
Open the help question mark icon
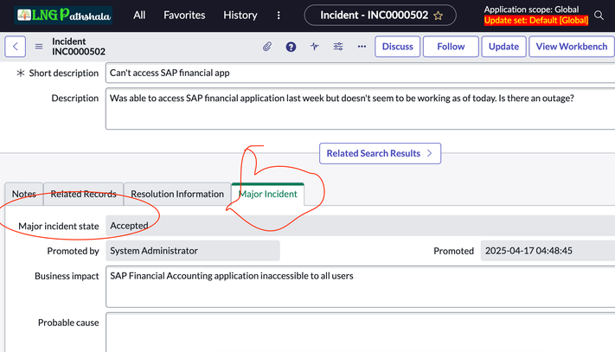[291, 47]
